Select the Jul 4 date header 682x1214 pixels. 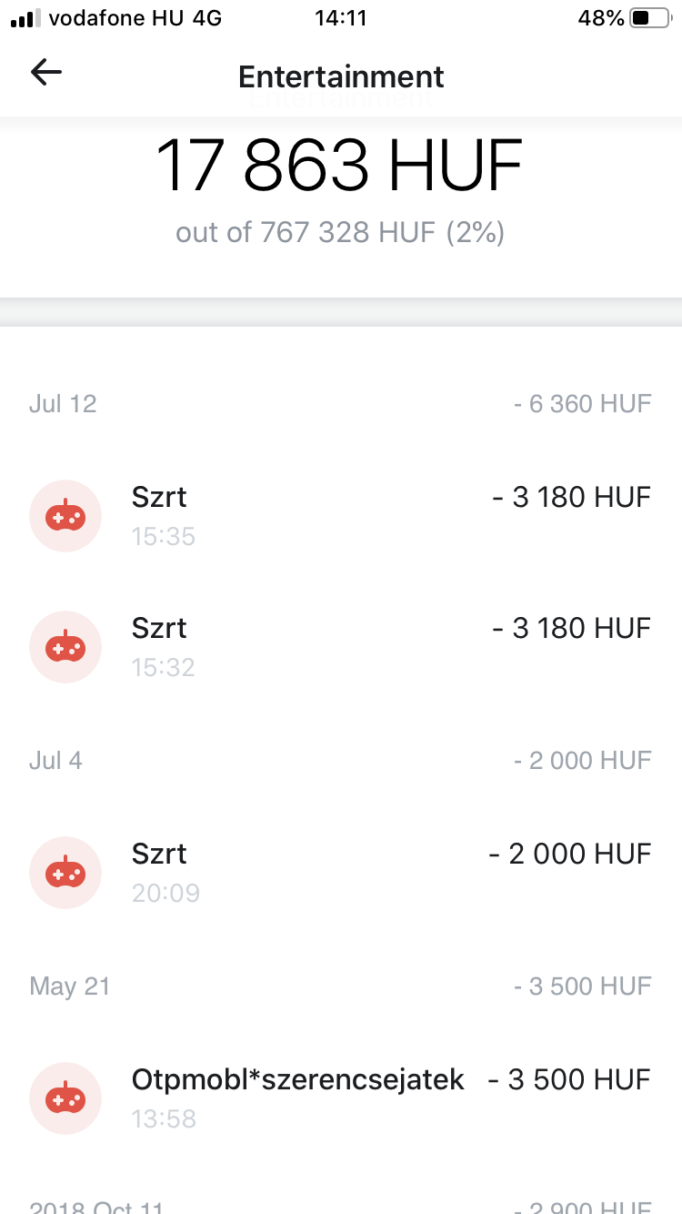[55, 760]
